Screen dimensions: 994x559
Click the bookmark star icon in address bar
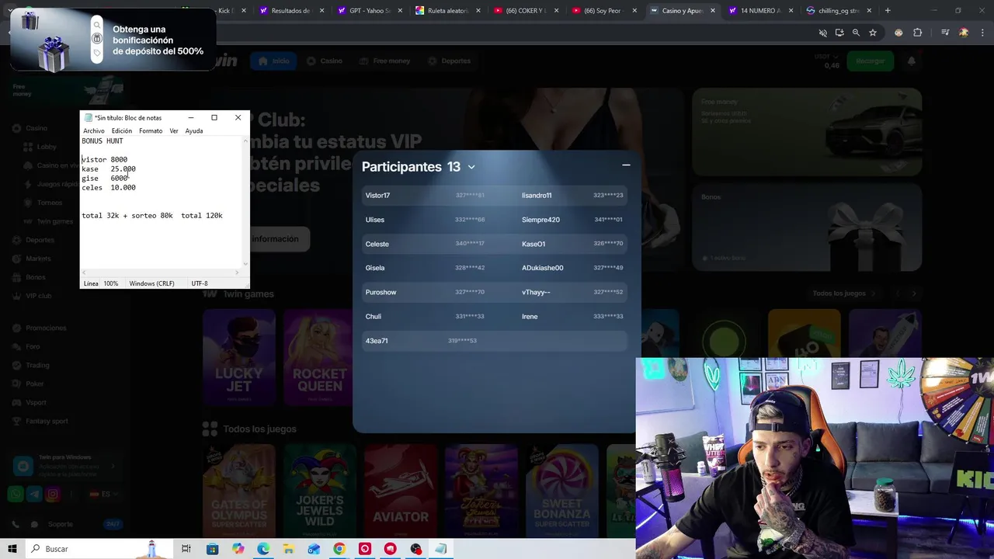[873, 33]
